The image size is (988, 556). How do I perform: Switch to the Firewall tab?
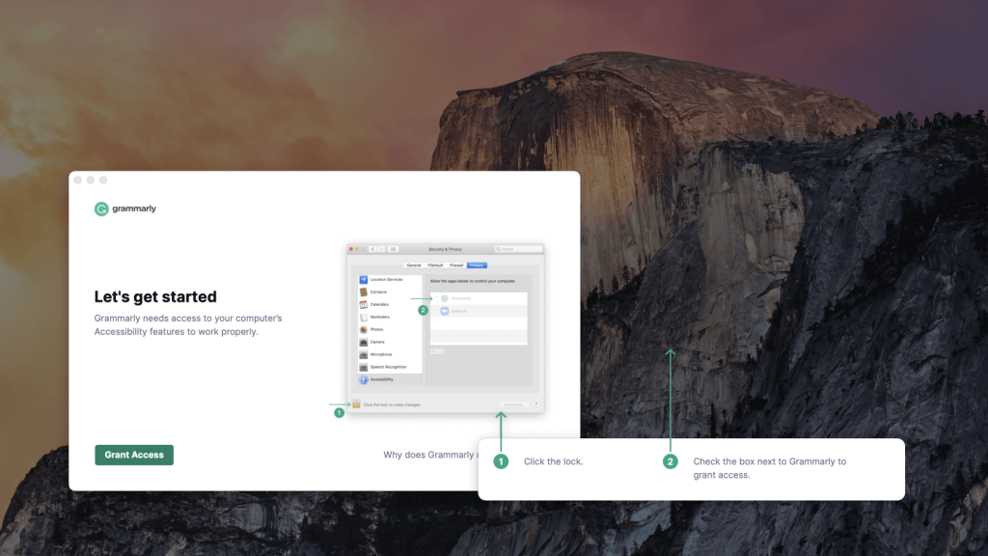(x=456, y=264)
